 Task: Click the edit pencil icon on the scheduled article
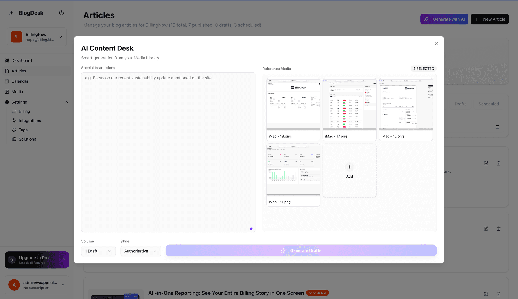point(486,294)
